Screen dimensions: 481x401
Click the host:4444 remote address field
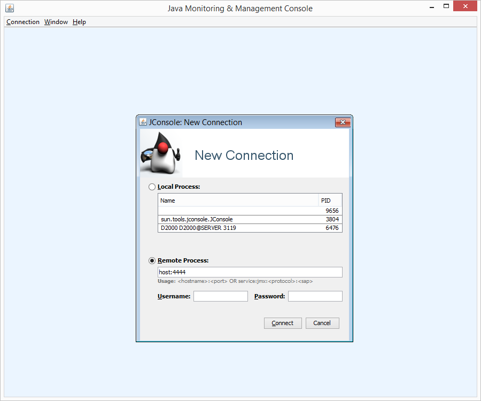click(250, 272)
